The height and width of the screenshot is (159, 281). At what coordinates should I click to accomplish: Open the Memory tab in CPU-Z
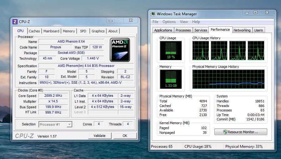(x=69, y=31)
